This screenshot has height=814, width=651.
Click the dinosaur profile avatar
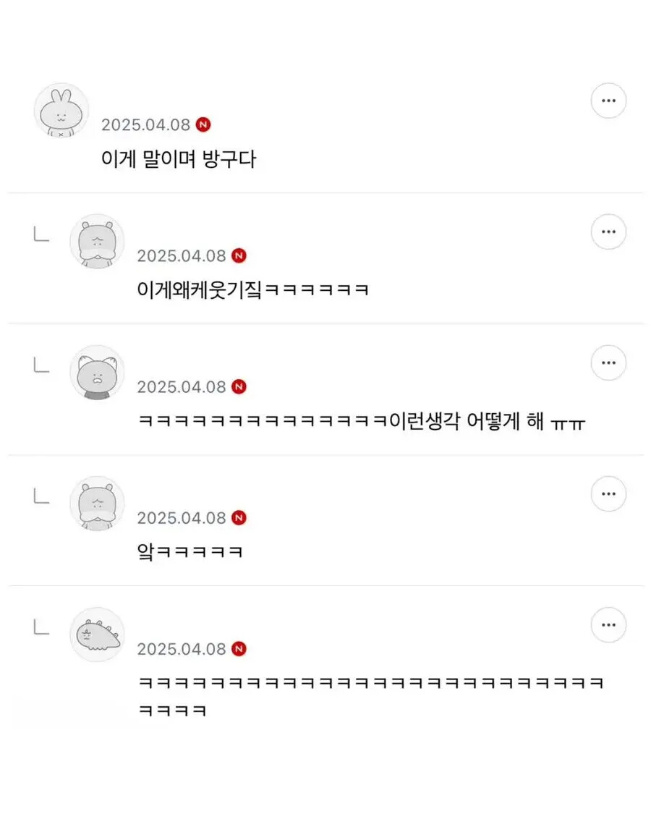click(97, 635)
